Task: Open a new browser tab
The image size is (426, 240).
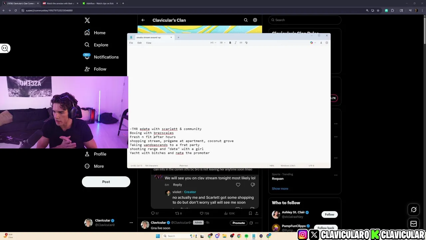Action: 123,3
